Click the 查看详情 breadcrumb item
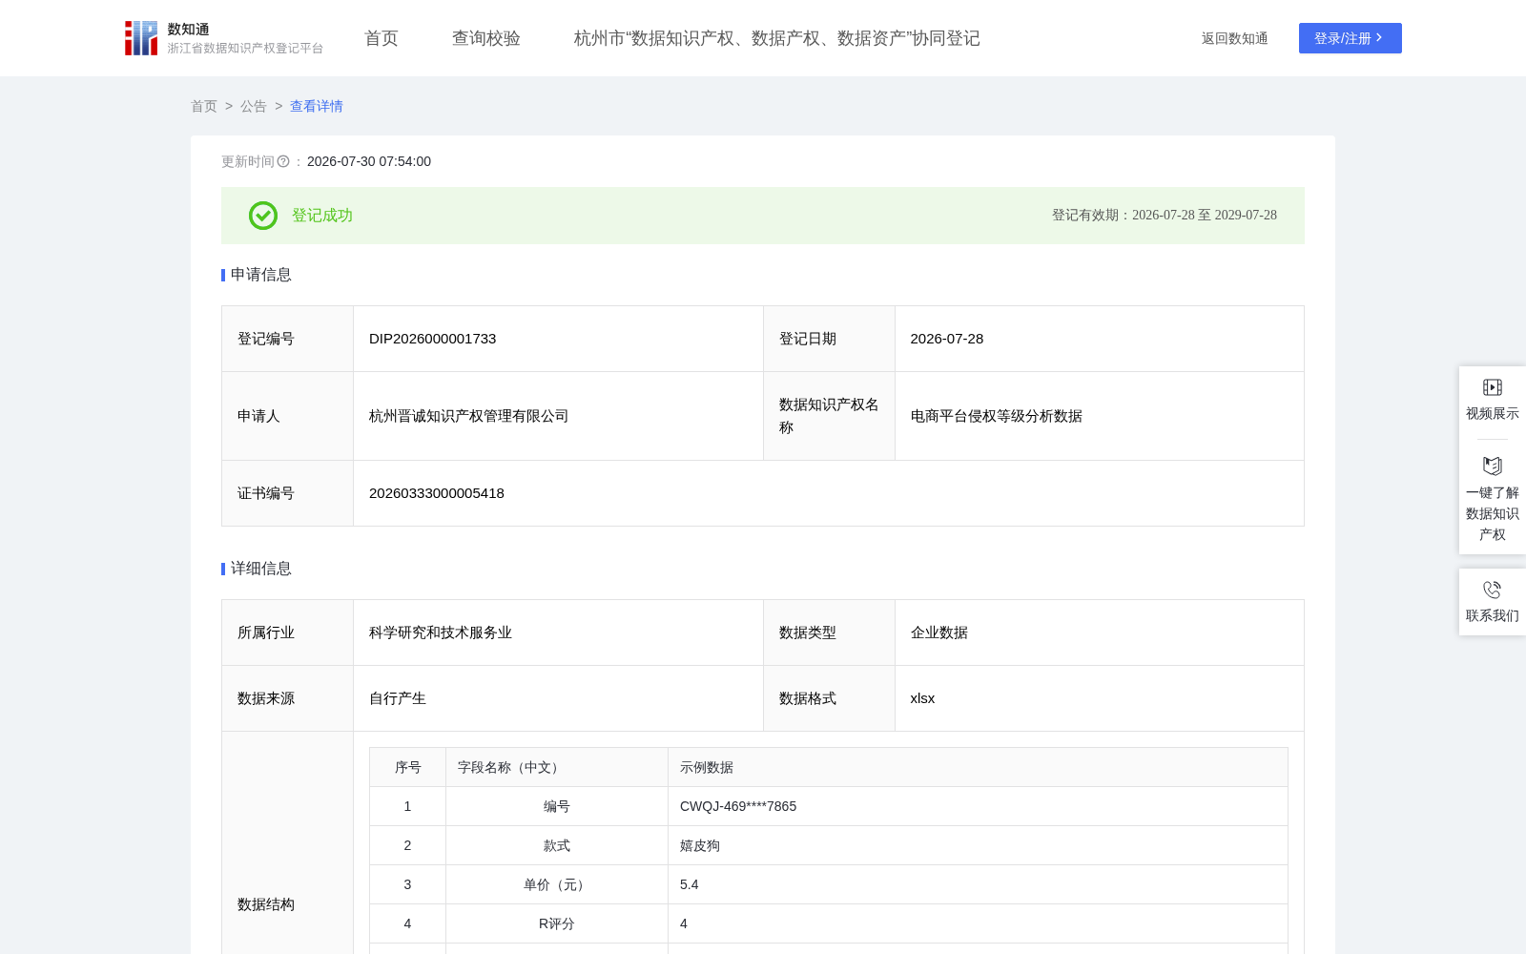Screen dimensions: 1526x954 [x=317, y=106]
